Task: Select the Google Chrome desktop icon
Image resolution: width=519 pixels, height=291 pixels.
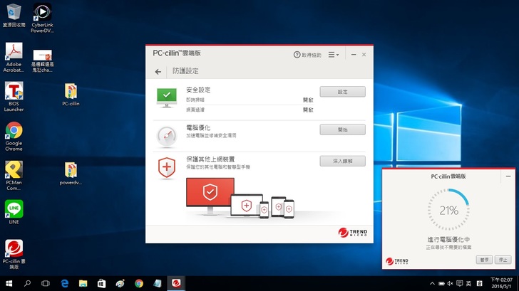Action: tap(14, 137)
